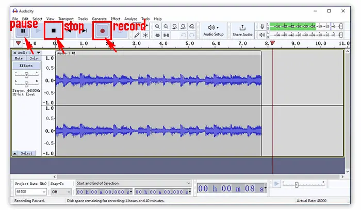Select the Draw (pencil) tool
361x210 pixels.
pos(137,35)
